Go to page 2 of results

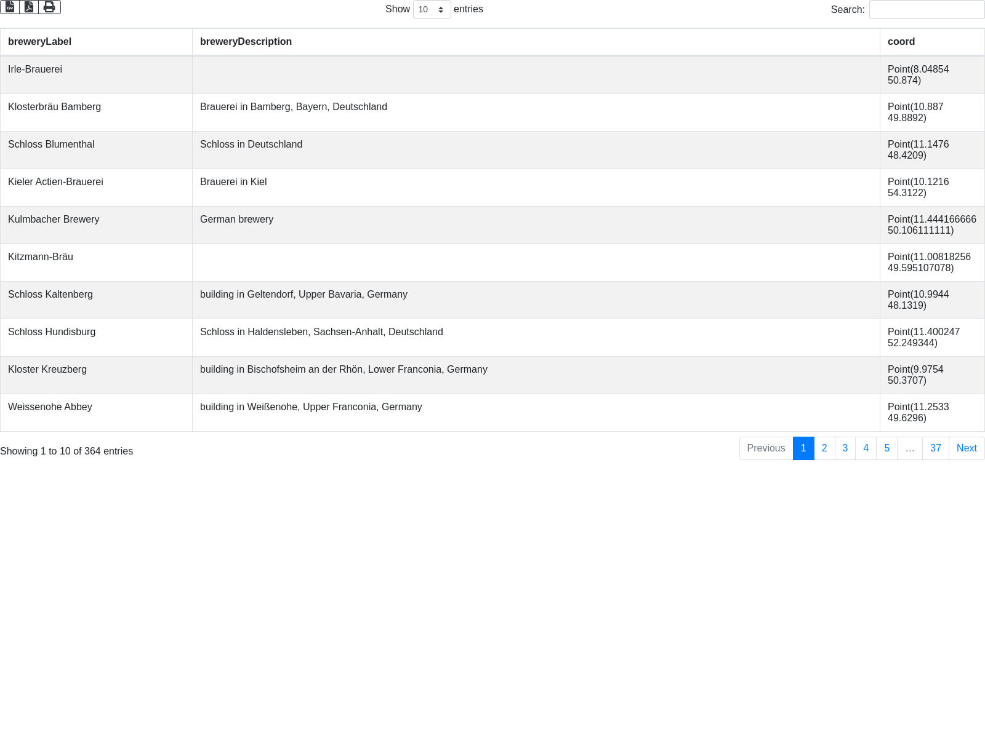(x=824, y=448)
